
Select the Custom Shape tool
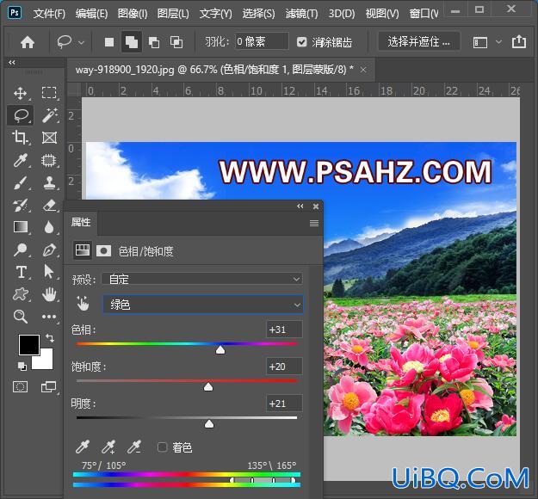21,294
